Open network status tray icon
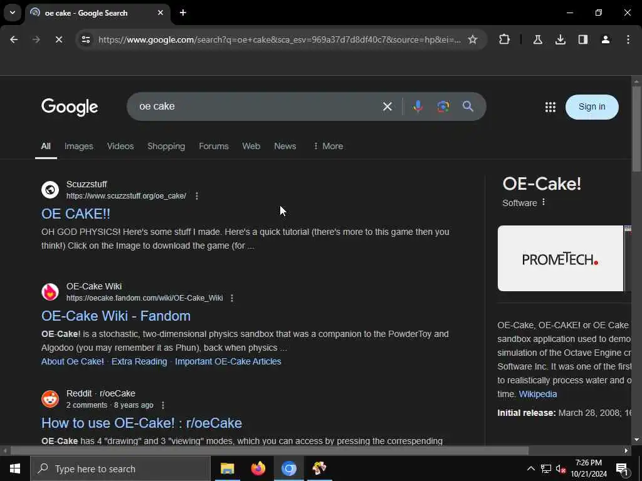The height and width of the screenshot is (481, 642). point(546,468)
